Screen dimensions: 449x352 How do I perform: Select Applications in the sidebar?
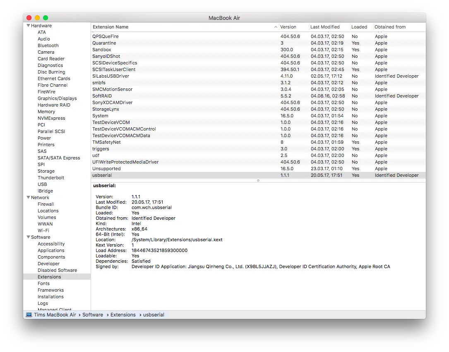click(x=51, y=250)
